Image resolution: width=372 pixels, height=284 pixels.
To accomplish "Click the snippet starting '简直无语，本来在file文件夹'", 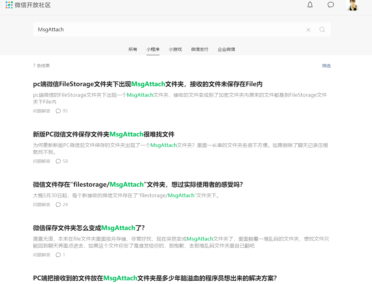I will (181, 242).
